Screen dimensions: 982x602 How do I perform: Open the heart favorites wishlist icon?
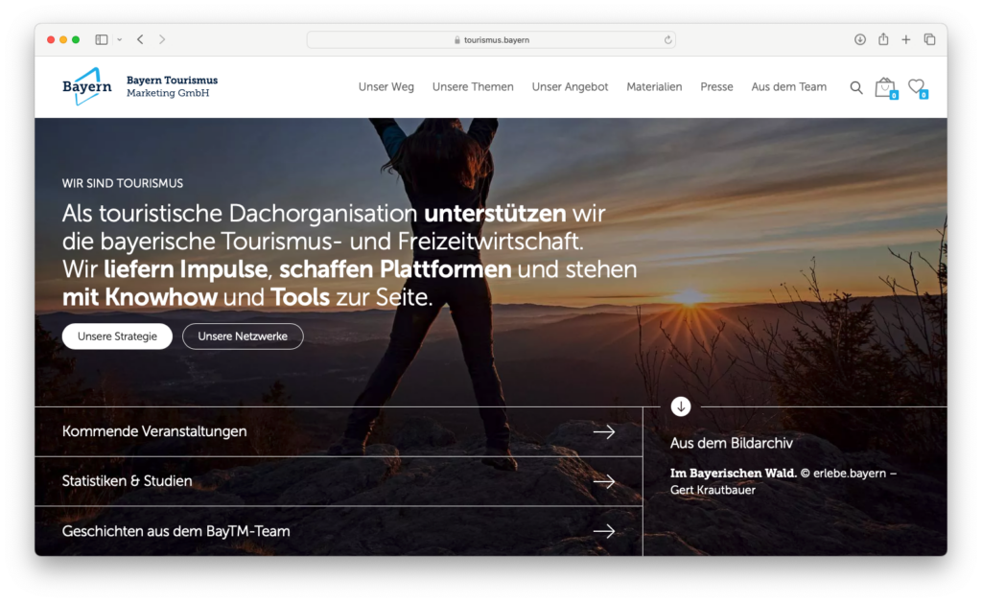tap(916, 86)
